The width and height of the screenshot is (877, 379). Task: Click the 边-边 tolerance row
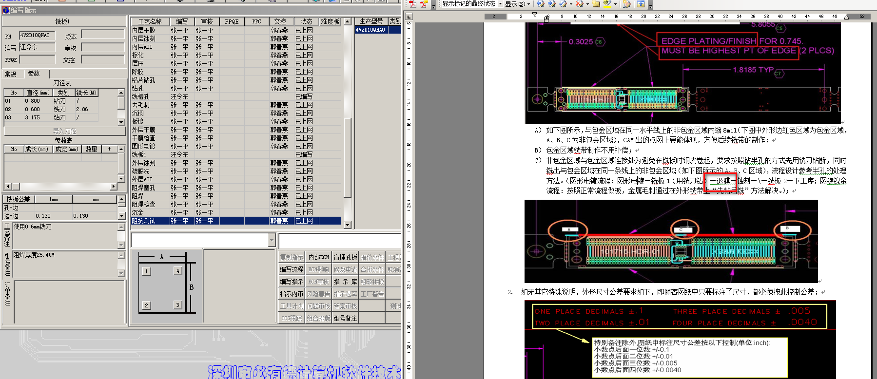(x=60, y=216)
